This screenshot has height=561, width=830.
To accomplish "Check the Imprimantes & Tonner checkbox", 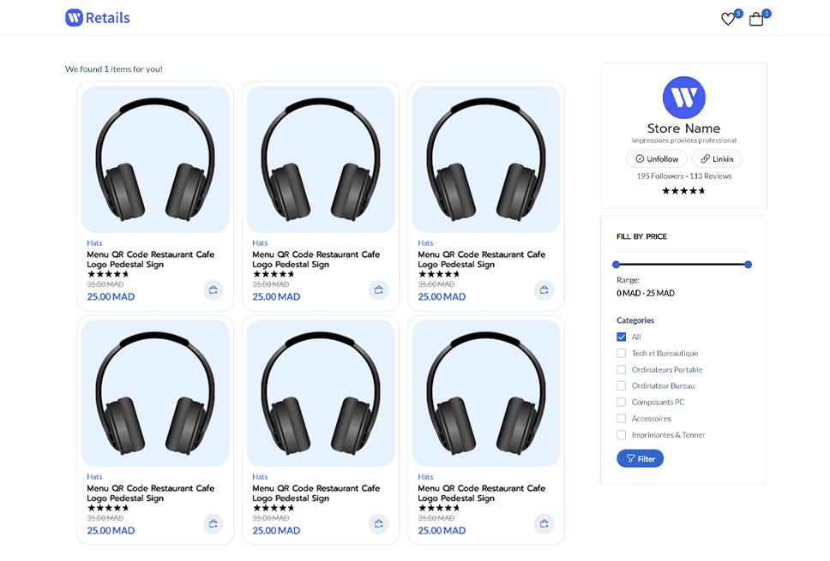I will [622, 435].
